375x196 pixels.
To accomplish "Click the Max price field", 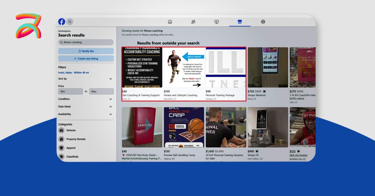I will [101, 91].
